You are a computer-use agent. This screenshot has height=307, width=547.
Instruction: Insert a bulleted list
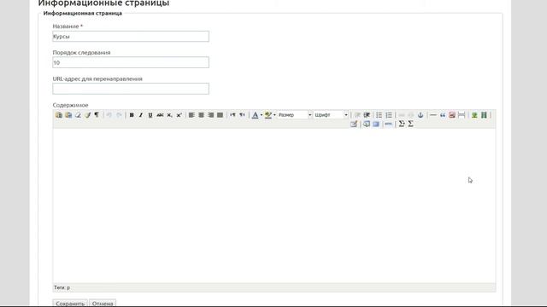tap(379, 115)
